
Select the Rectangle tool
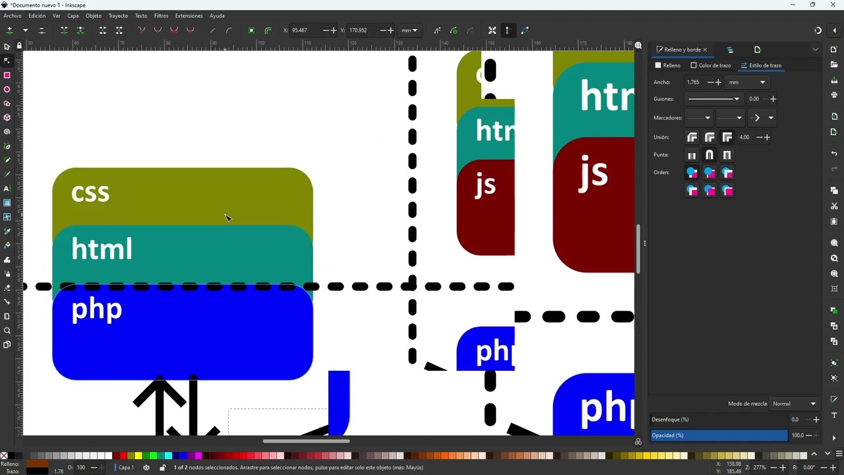point(7,75)
